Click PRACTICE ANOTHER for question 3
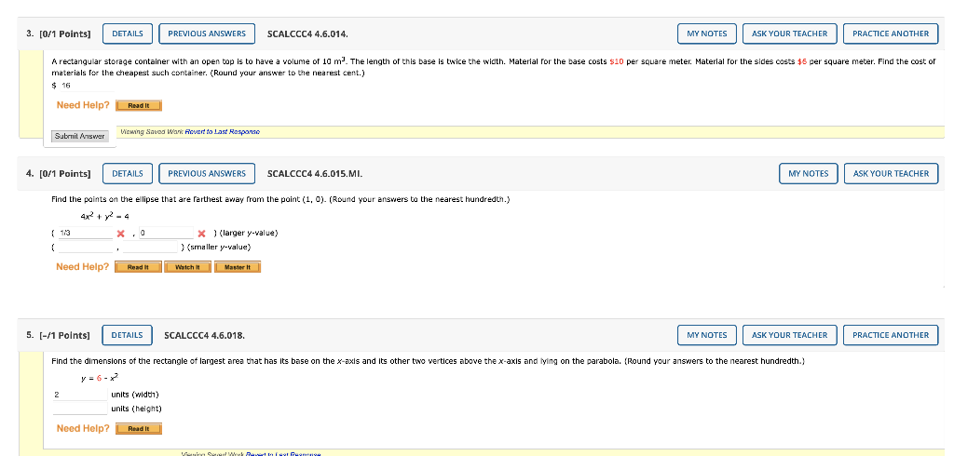 [891, 34]
